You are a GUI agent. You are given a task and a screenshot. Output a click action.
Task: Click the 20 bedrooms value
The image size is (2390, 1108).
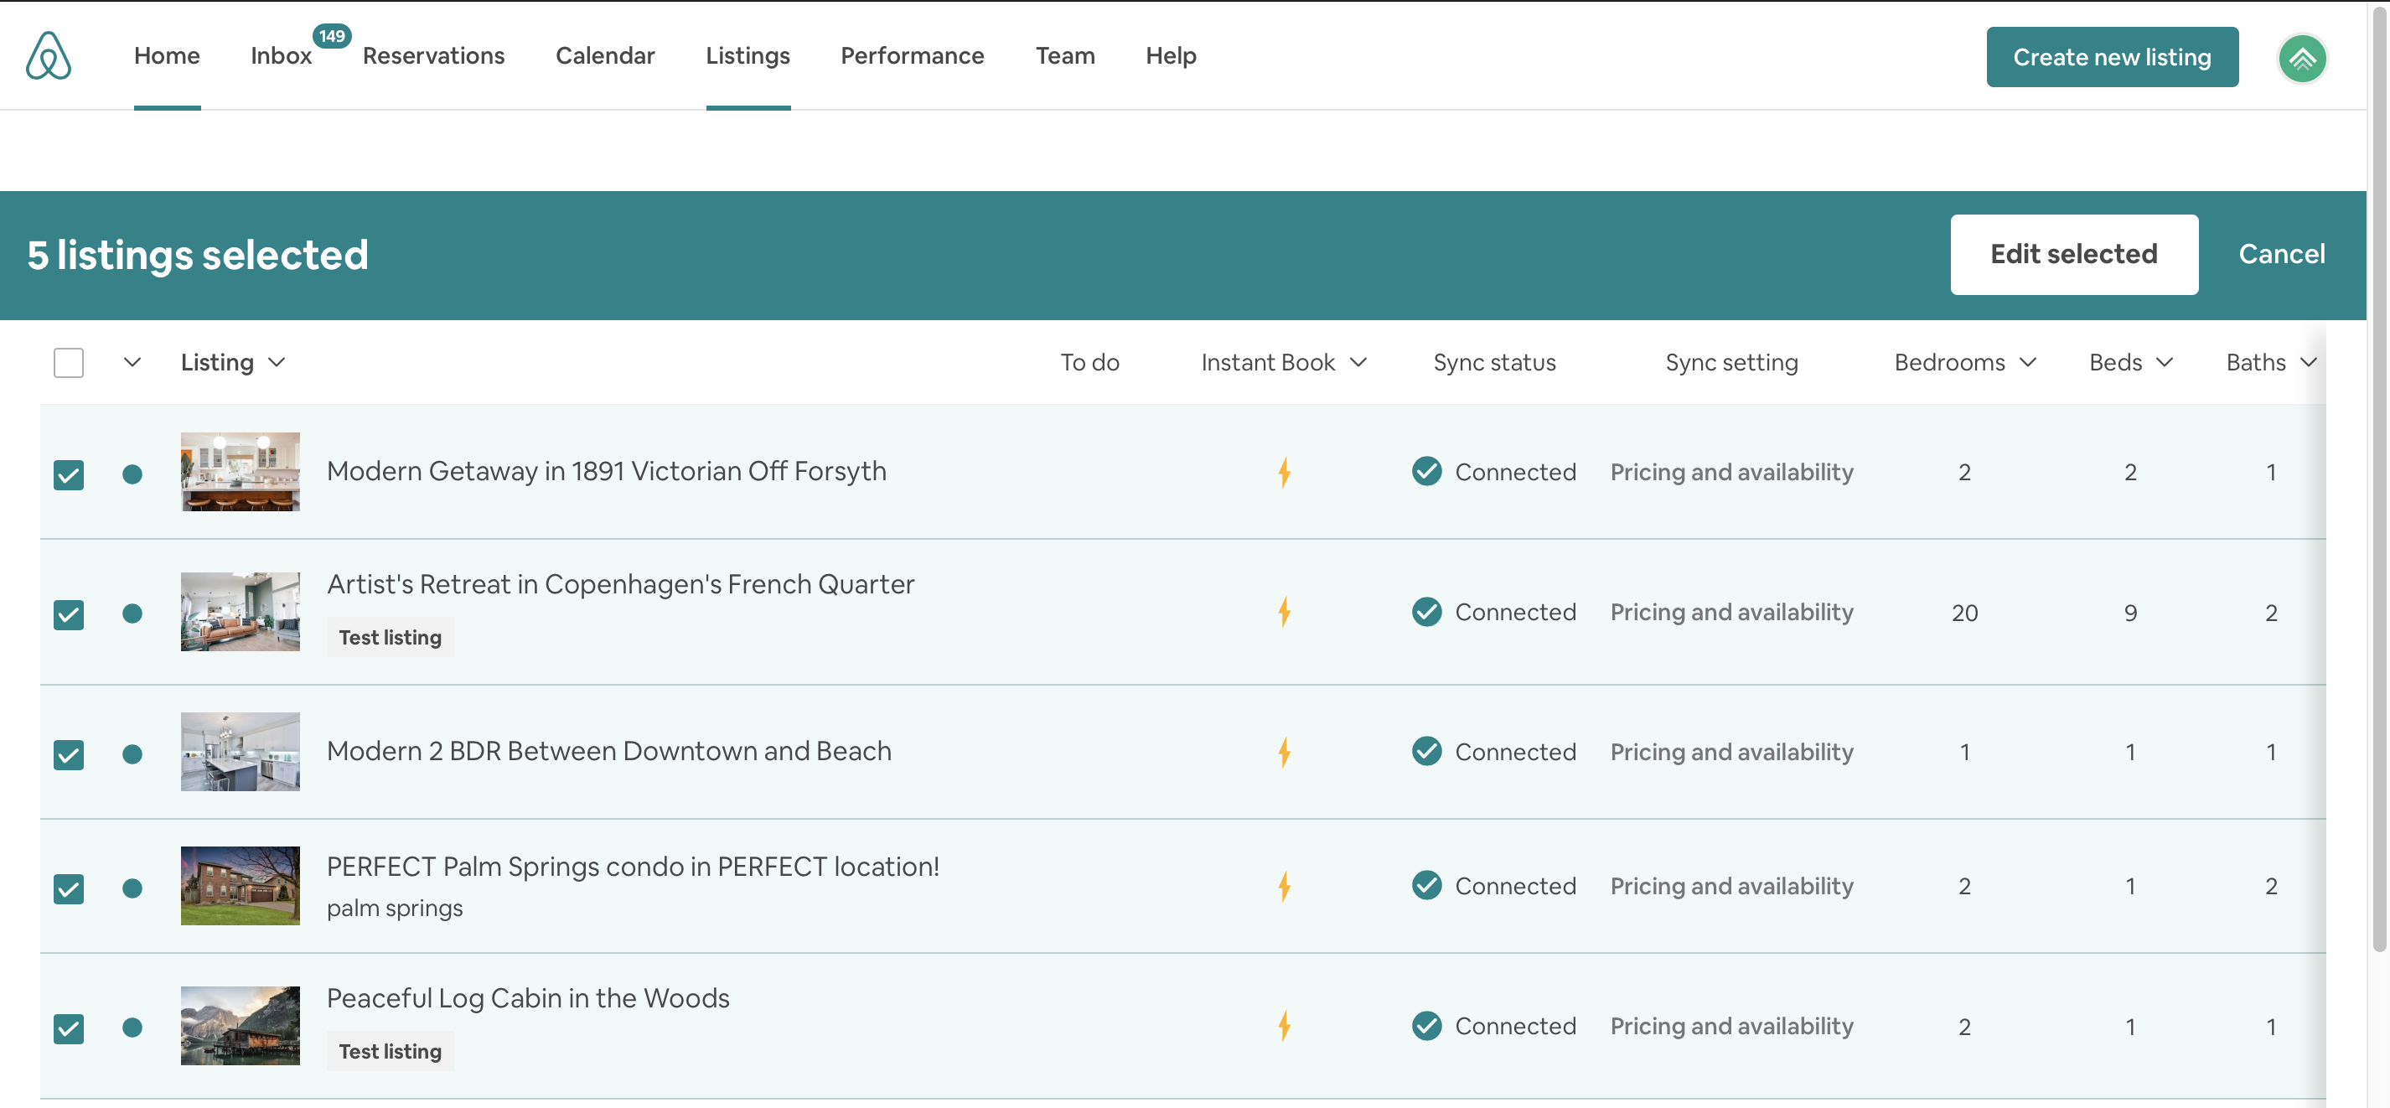(1964, 613)
